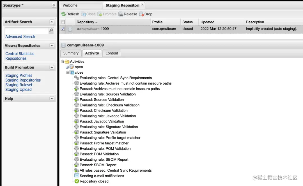Click gear icon beside All rules passed
Viewport: 303px width, 186px height.
[x=77, y=170]
